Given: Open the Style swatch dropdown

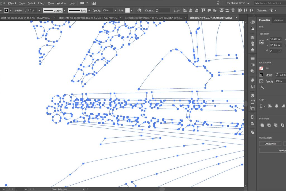Looking at the screenshot, I should (132, 10).
